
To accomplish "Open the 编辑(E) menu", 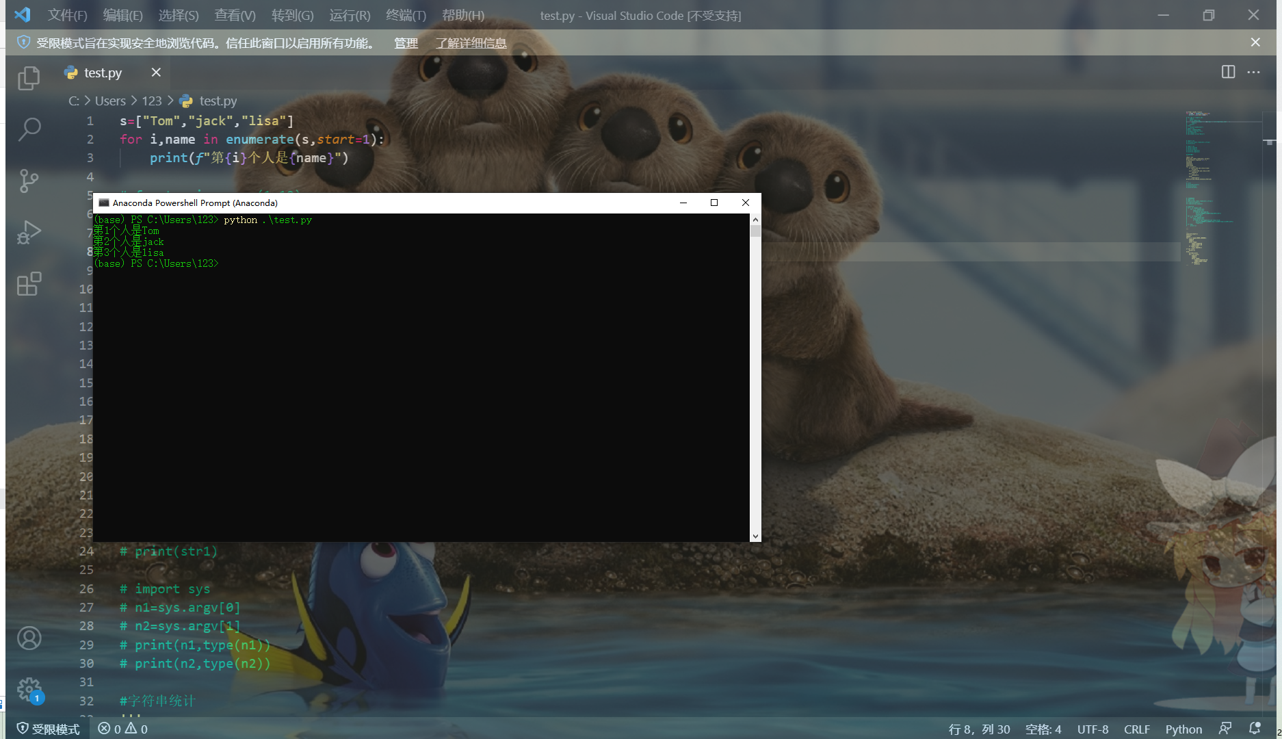I will click(123, 15).
